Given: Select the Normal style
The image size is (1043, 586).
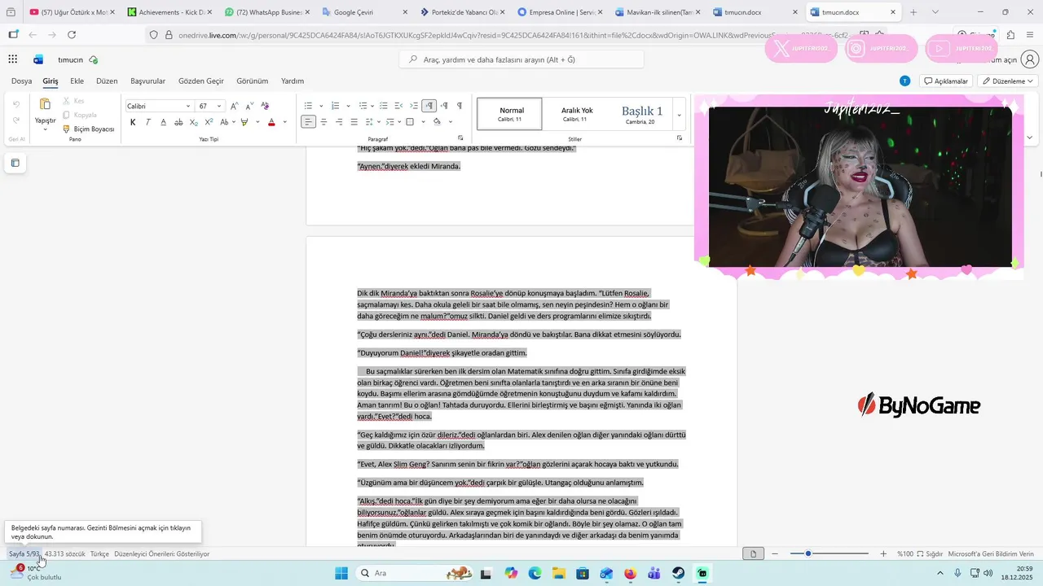Looking at the screenshot, I should click(509, 114).
